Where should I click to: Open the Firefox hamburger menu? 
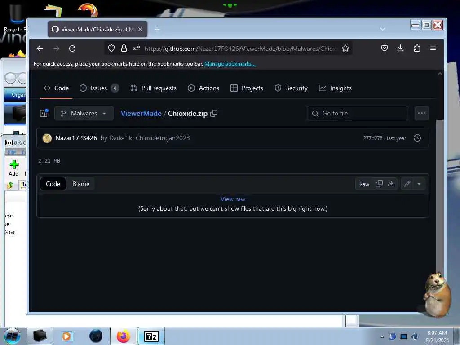point(433,48)
